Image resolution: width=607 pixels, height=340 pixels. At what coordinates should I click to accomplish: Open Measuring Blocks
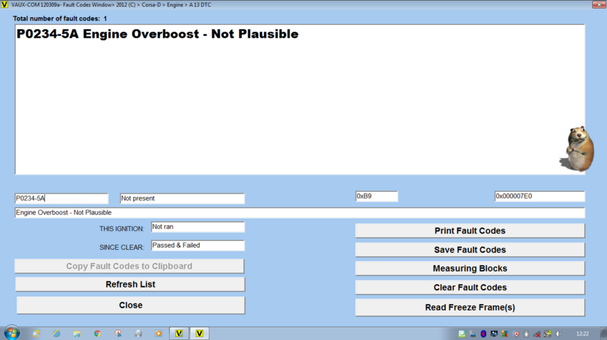click(470, 268)
